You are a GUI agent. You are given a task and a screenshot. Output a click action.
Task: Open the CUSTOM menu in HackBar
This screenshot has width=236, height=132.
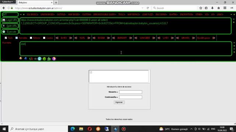(x=87, y=15)
